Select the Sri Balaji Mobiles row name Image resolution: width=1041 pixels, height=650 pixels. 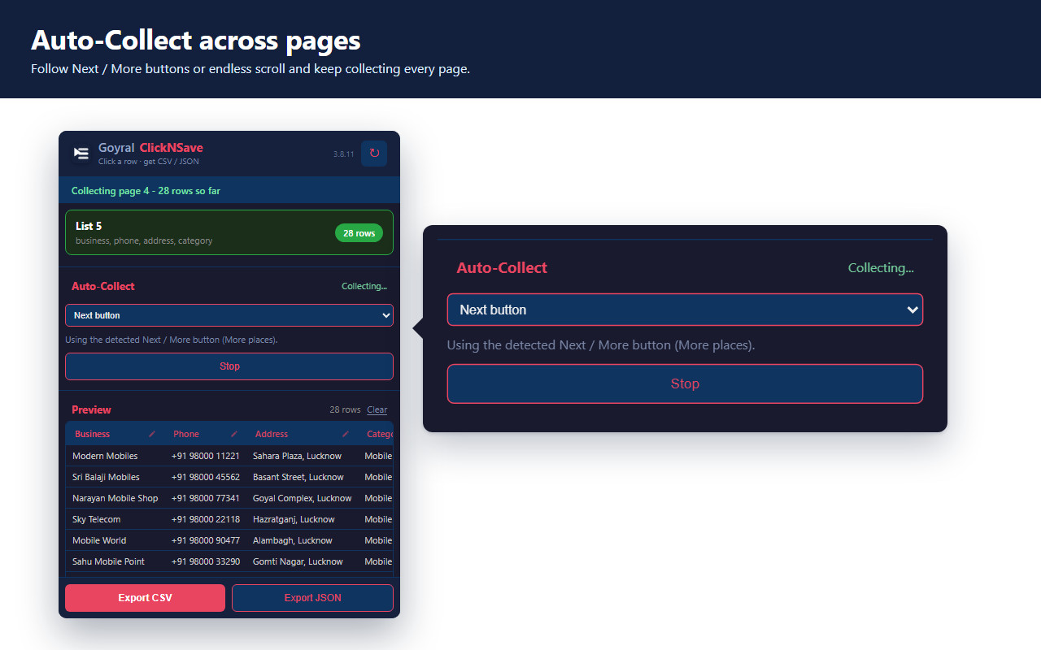[x=106, y=477]
